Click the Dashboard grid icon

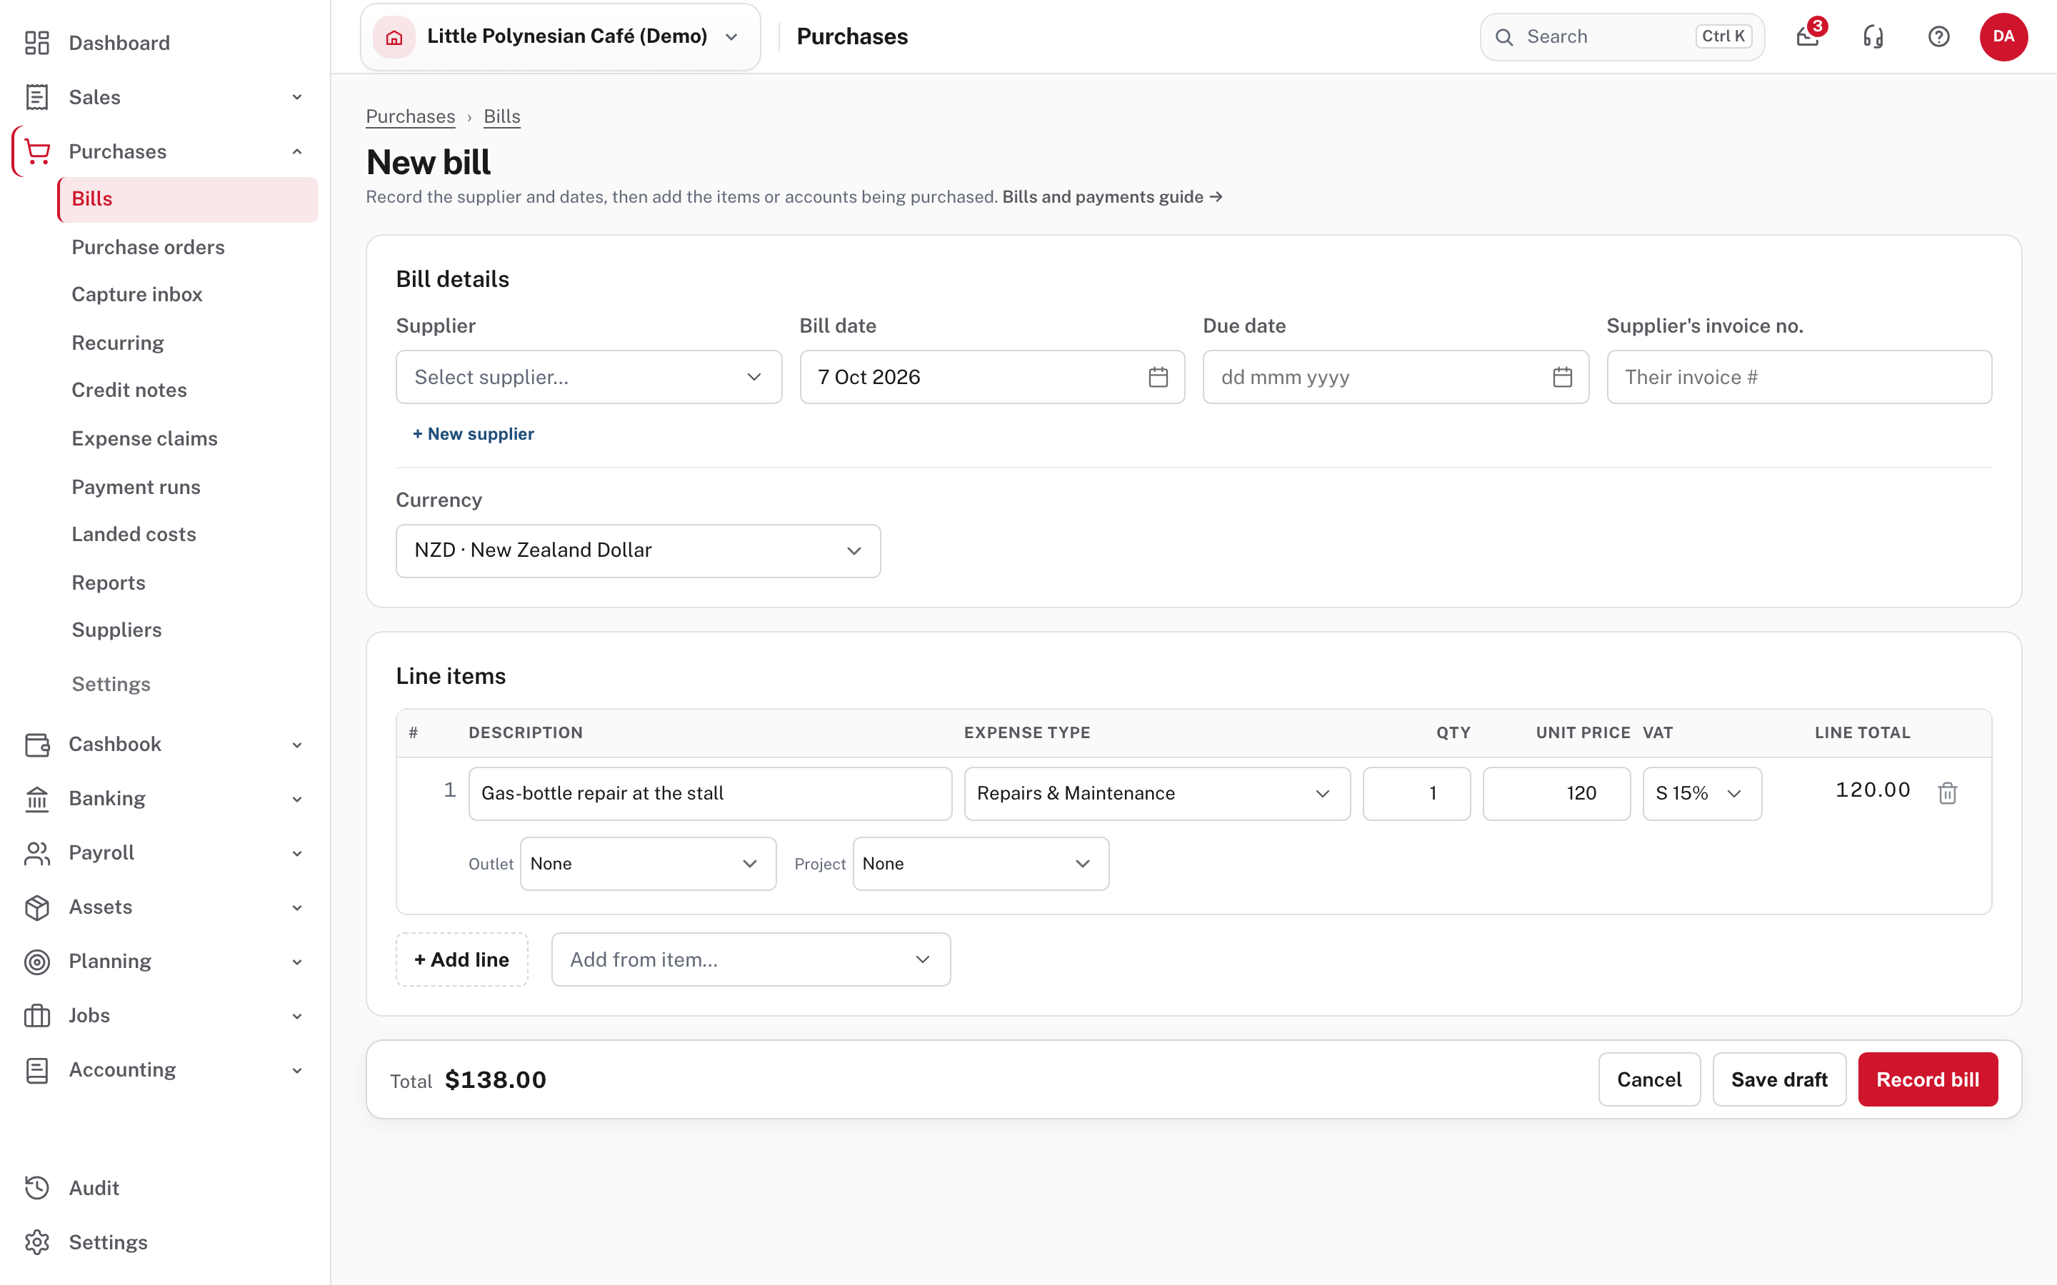[37, 43]
